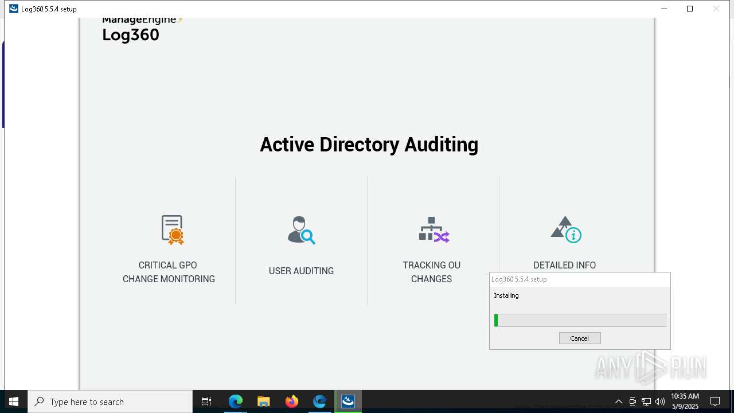The width and height of the screenshot is (734, 413).
Task: Switch to the Log360 installer taskbar button
Action: (x=348, y=402)
